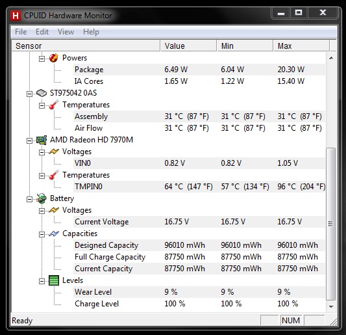Collapse the AMD Radeon HD 7970M node
This screenshot has height=335, width=346.
point(29,141)
